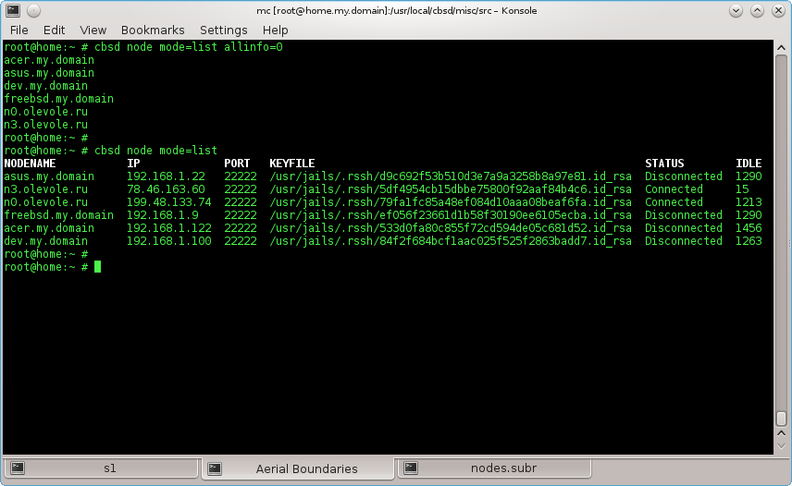Click the lower scrollbar up arrow
Image resolution: width=792 pixels, height=486 pixels.
pyautogui.click(x=781, y=433)
